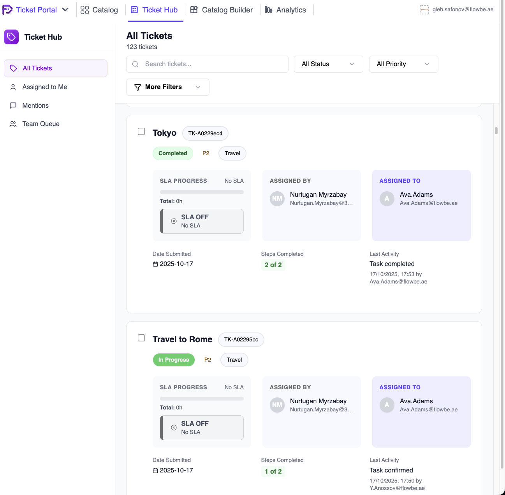Open the All Priority dropdown
The height and width of the screenshot is (495, 505).
(x=403, y=64)
